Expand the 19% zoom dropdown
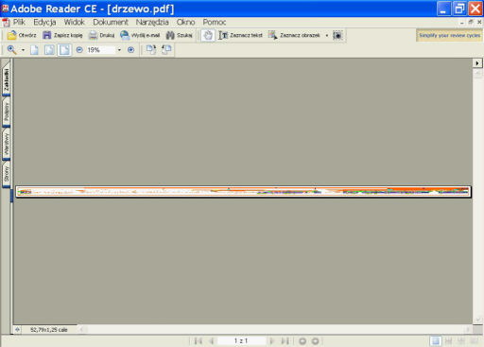The height and width of the screenshot is (347, 484). tap(119, 50)
